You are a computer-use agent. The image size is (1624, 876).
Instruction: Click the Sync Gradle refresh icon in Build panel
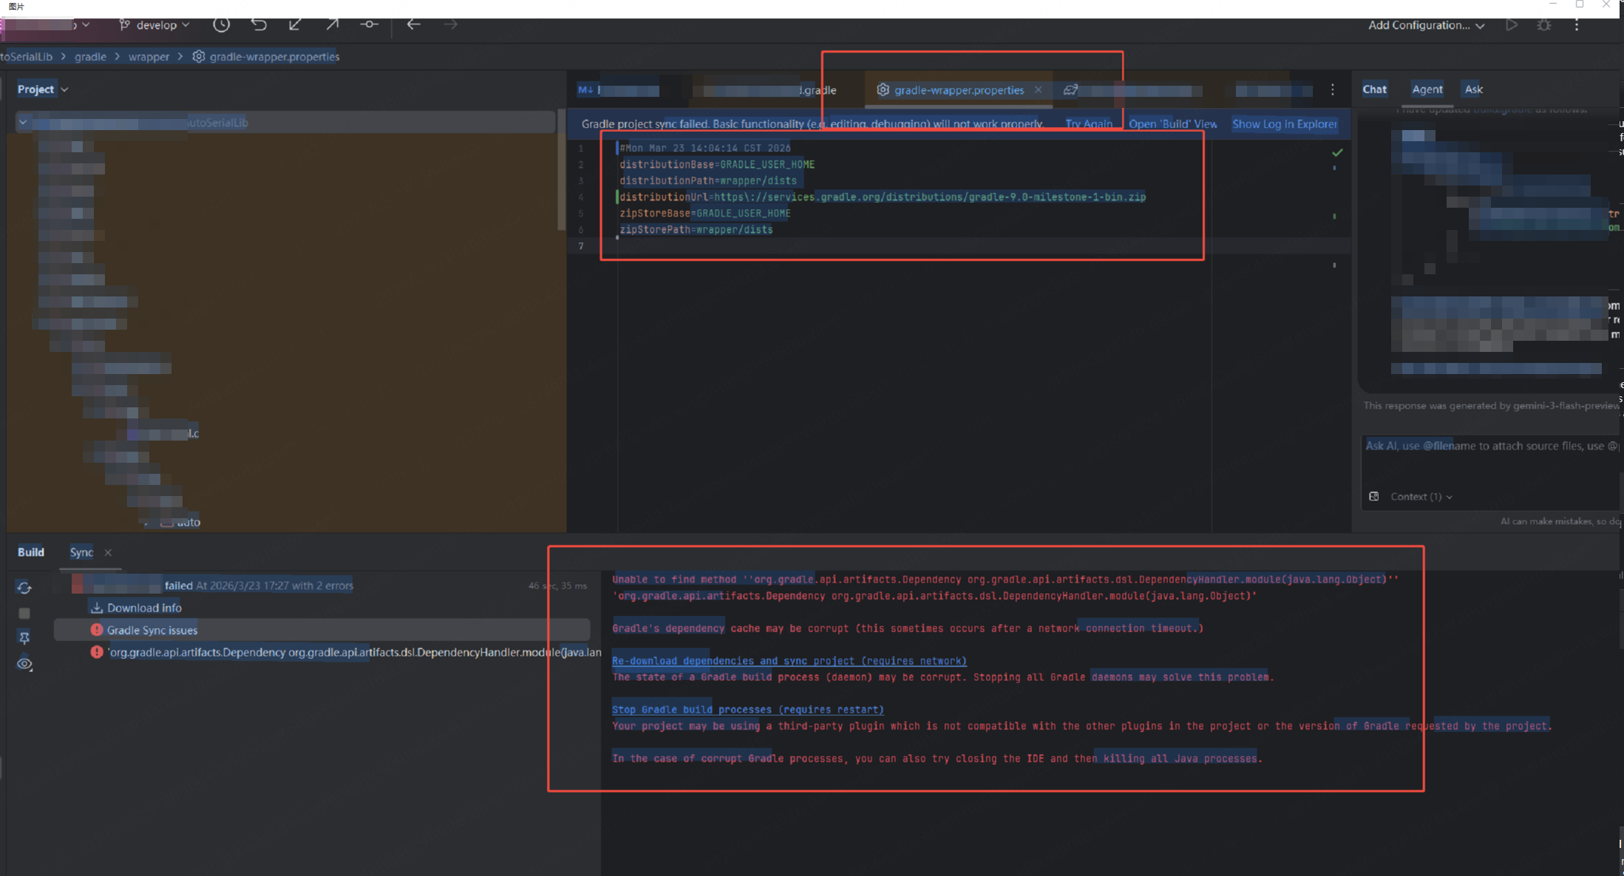(x=24, y=588)
